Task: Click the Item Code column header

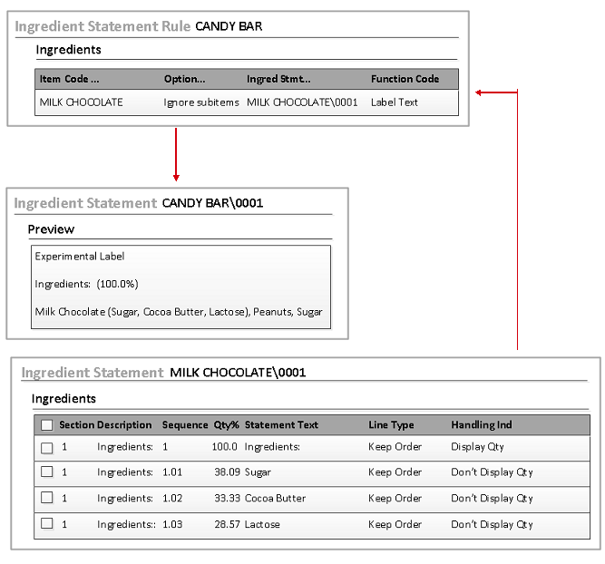Action: click(x=69, y=79)
